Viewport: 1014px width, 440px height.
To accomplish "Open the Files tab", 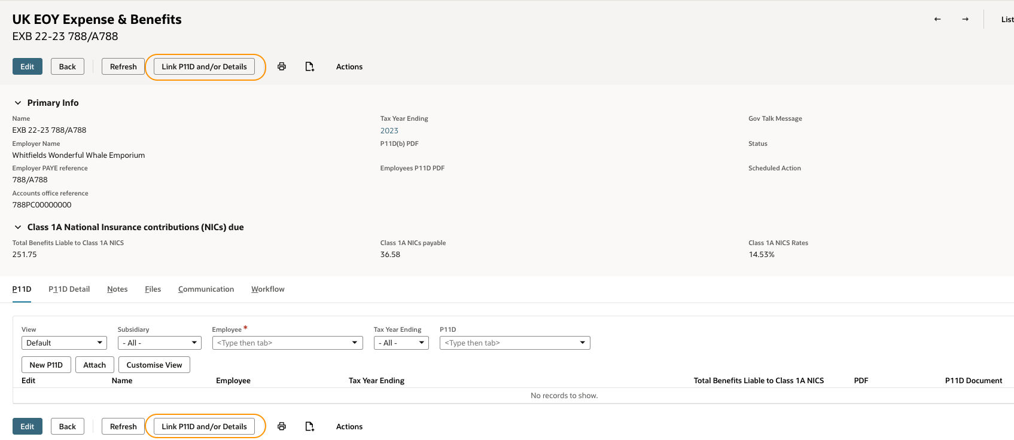I will point(153,289).
